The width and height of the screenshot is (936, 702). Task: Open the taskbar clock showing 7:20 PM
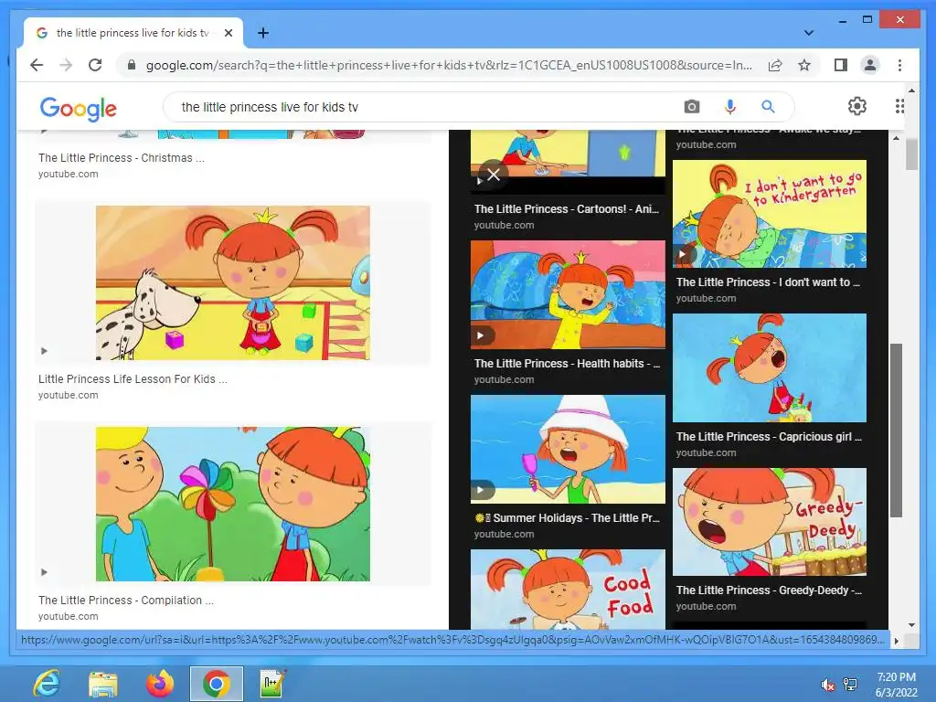coord(896,685)
